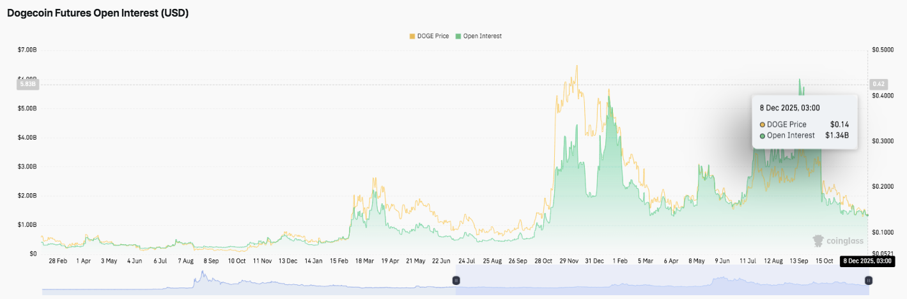Image resolution: width=907 pixels, height=299 pixels.
Task: Click the 5 Mar x-axis date label
Action: pyautogui.click(x=646, y=261)
